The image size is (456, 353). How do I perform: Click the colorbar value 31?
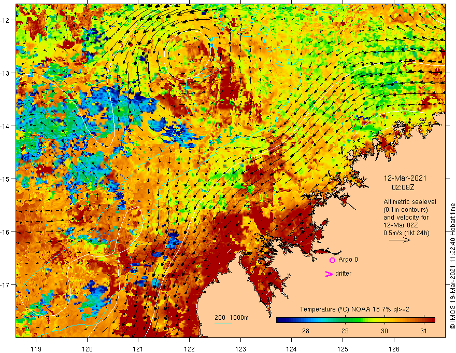(424, 331)
